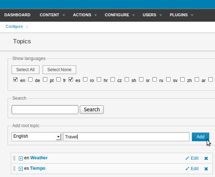Open the Content menu
215x177 pixels.
coord(52,15)
